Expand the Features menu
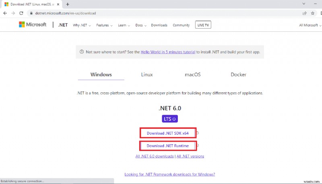The width and height of the screenshot is (322, 184). point(104,25)
